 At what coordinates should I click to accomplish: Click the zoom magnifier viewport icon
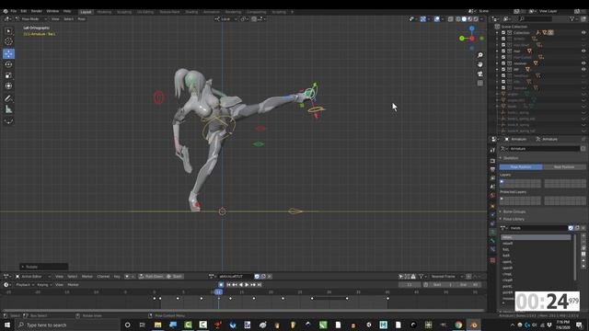point(480,55)
